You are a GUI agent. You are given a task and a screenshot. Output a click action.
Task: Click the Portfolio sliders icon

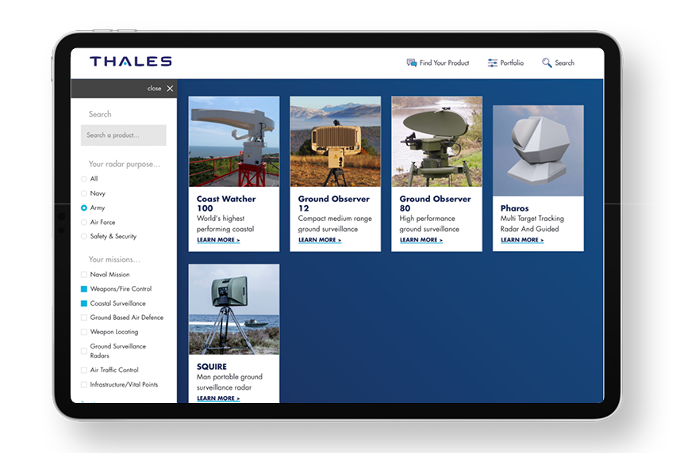click(x=493, y=63)
